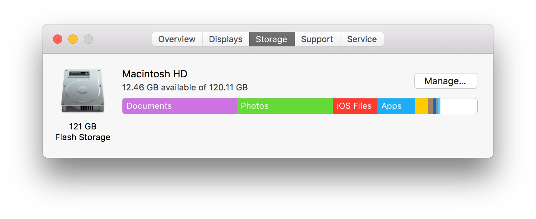Viewport: 536px width, 219px height.
Task: Go to the Support tab
Action: click(317, 39)
